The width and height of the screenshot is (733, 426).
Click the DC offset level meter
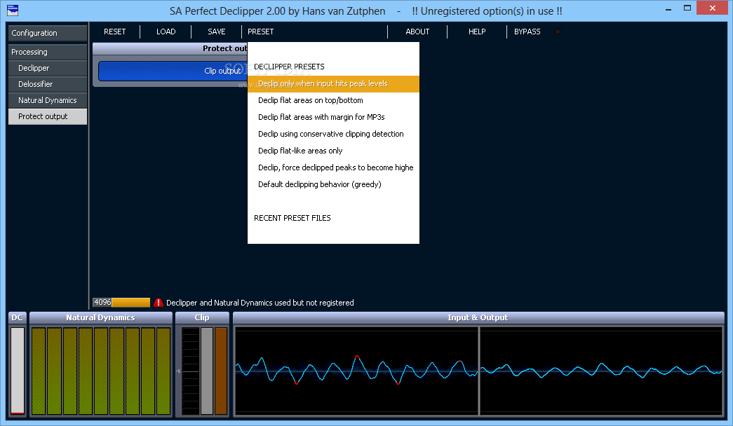pyautogui.click(x=18, y=371)
